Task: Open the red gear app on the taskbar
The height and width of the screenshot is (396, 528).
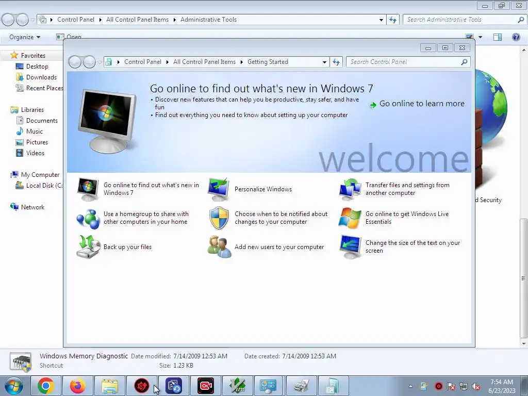Action: click(x=142, y=386)
